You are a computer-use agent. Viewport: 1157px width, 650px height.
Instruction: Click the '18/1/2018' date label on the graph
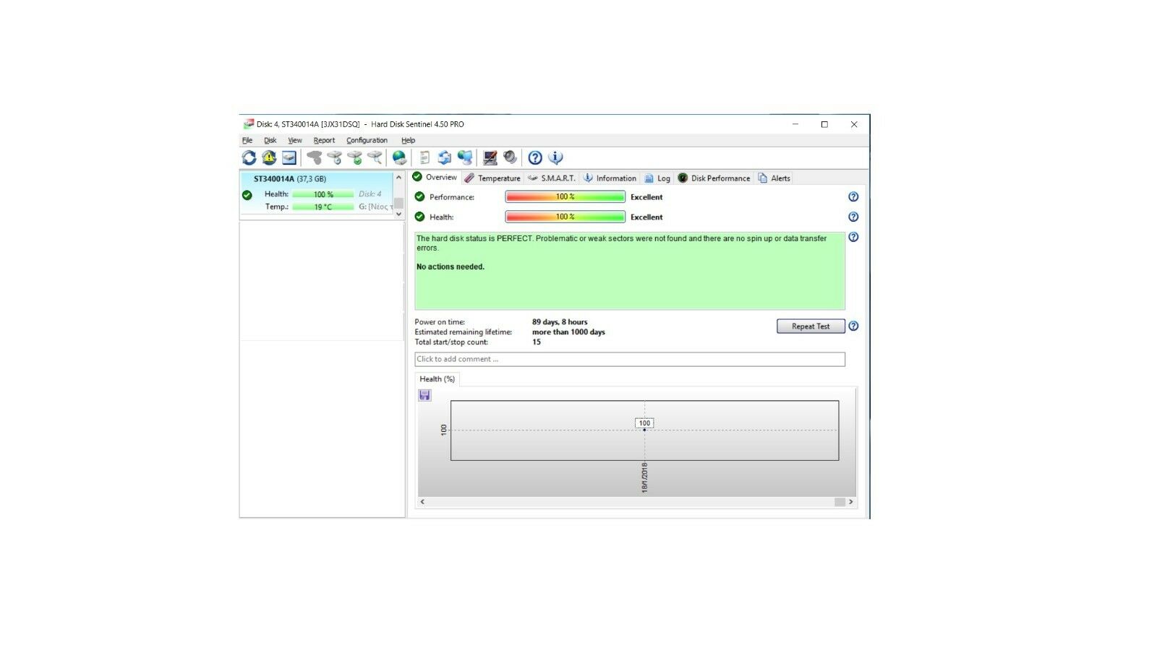click(644, 478)
